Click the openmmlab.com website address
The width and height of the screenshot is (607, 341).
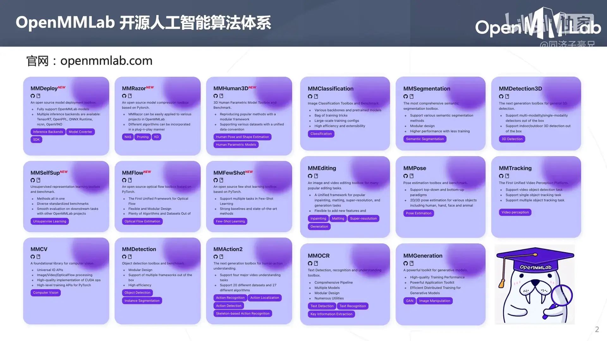(106, 61)
